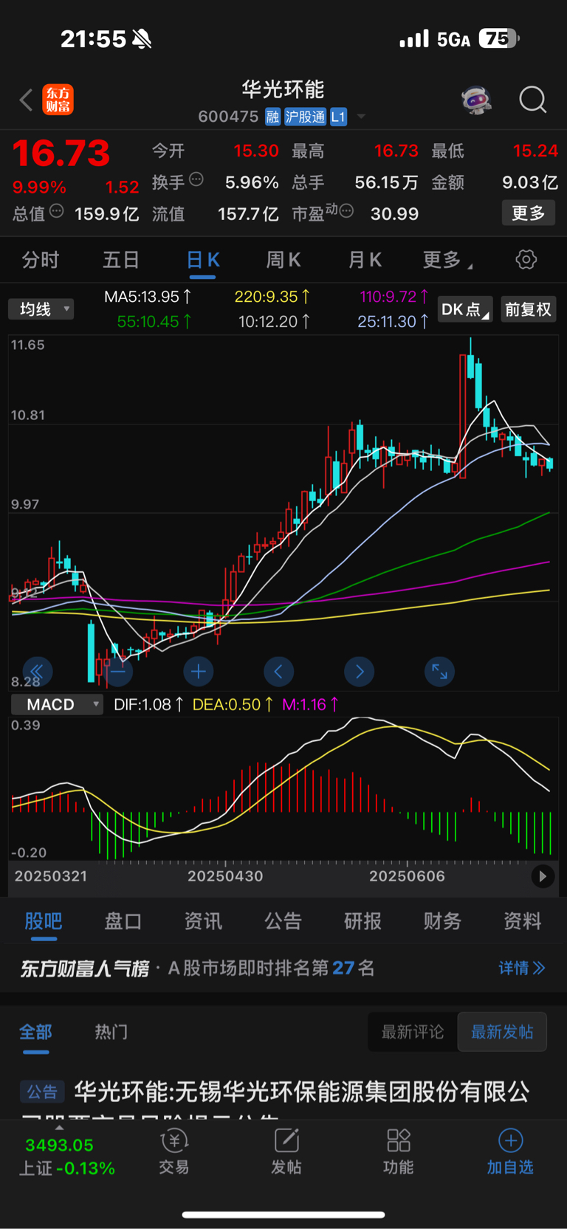Tap current price 16.73
This screenshot has width=567, height=1229.
pos(61,154)
